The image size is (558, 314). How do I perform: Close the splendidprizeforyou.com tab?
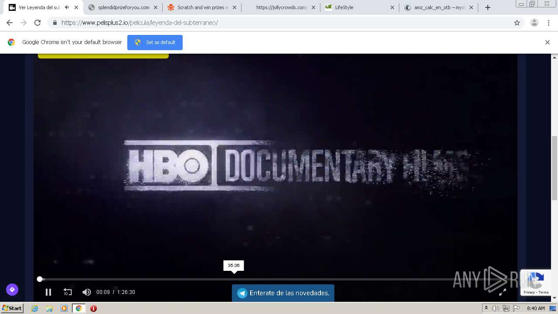[x=156, y=7]
